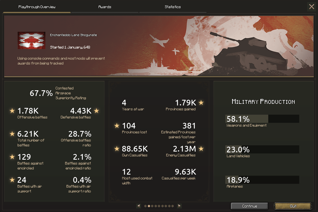This screenshot has height=212, width=318.
Task: Go to the previous stats page arrow
Action: [139, 206]
